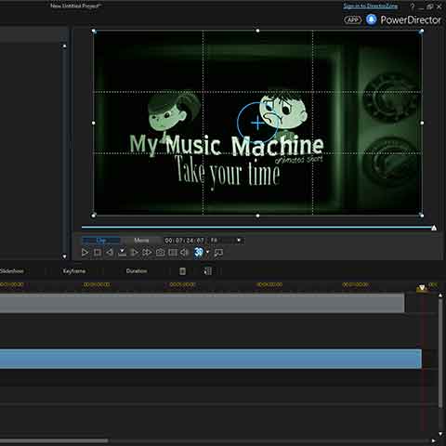Mute or adjust preview volume
This screenshot has width=446, height=446.
[x=184, y=253]
